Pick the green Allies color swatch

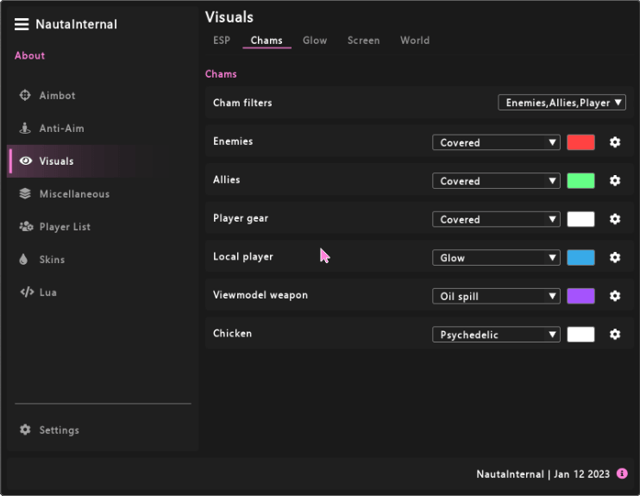[x=580, y=181]
